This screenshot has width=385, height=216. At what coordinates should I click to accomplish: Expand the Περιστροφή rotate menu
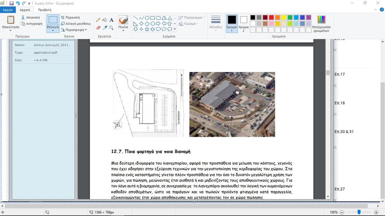pyautogui.click(x=74, y=30)
